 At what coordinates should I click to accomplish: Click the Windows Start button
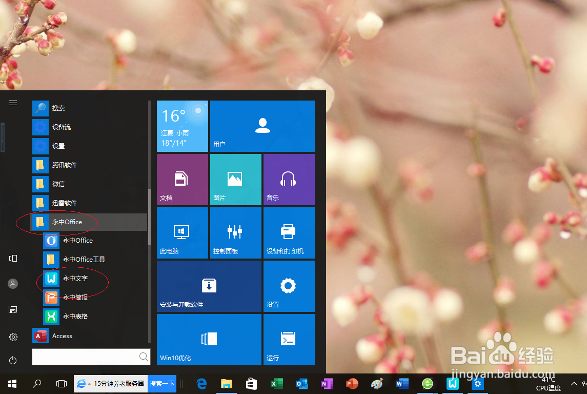pos(12,384)
